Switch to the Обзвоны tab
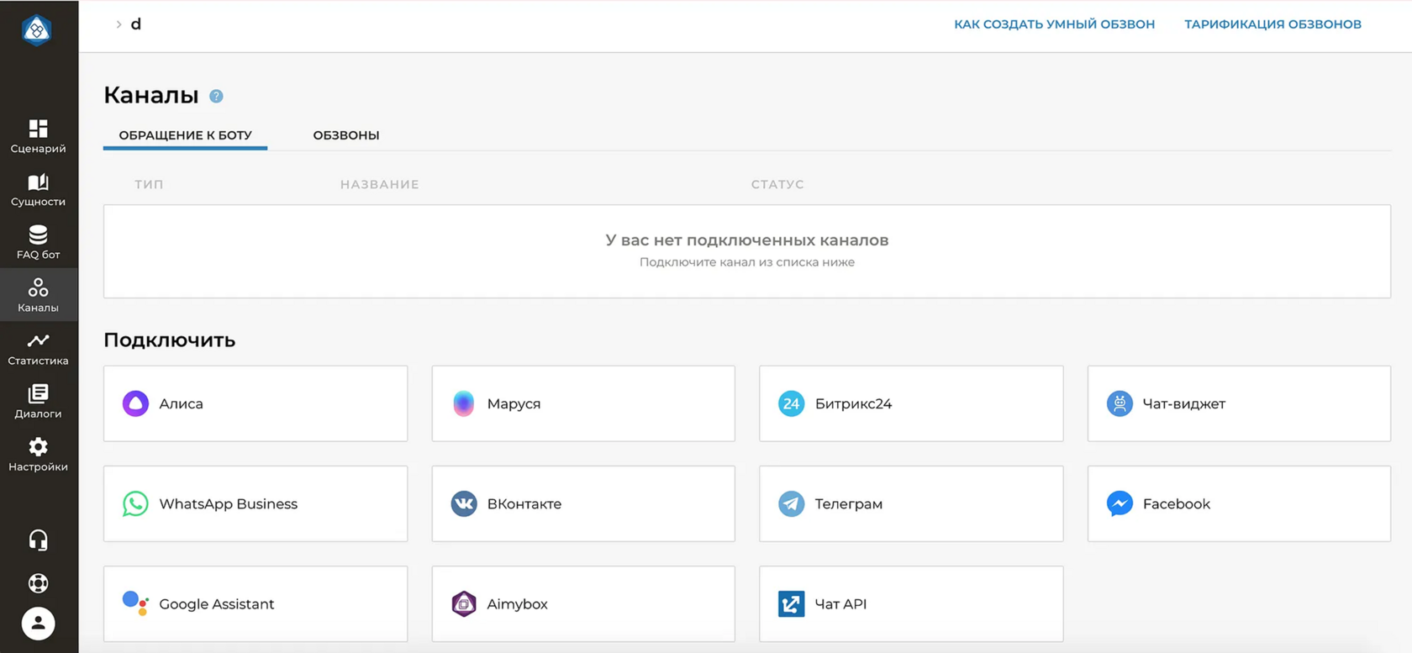Viewport: 1412px width, 653px height. [346, 134]
